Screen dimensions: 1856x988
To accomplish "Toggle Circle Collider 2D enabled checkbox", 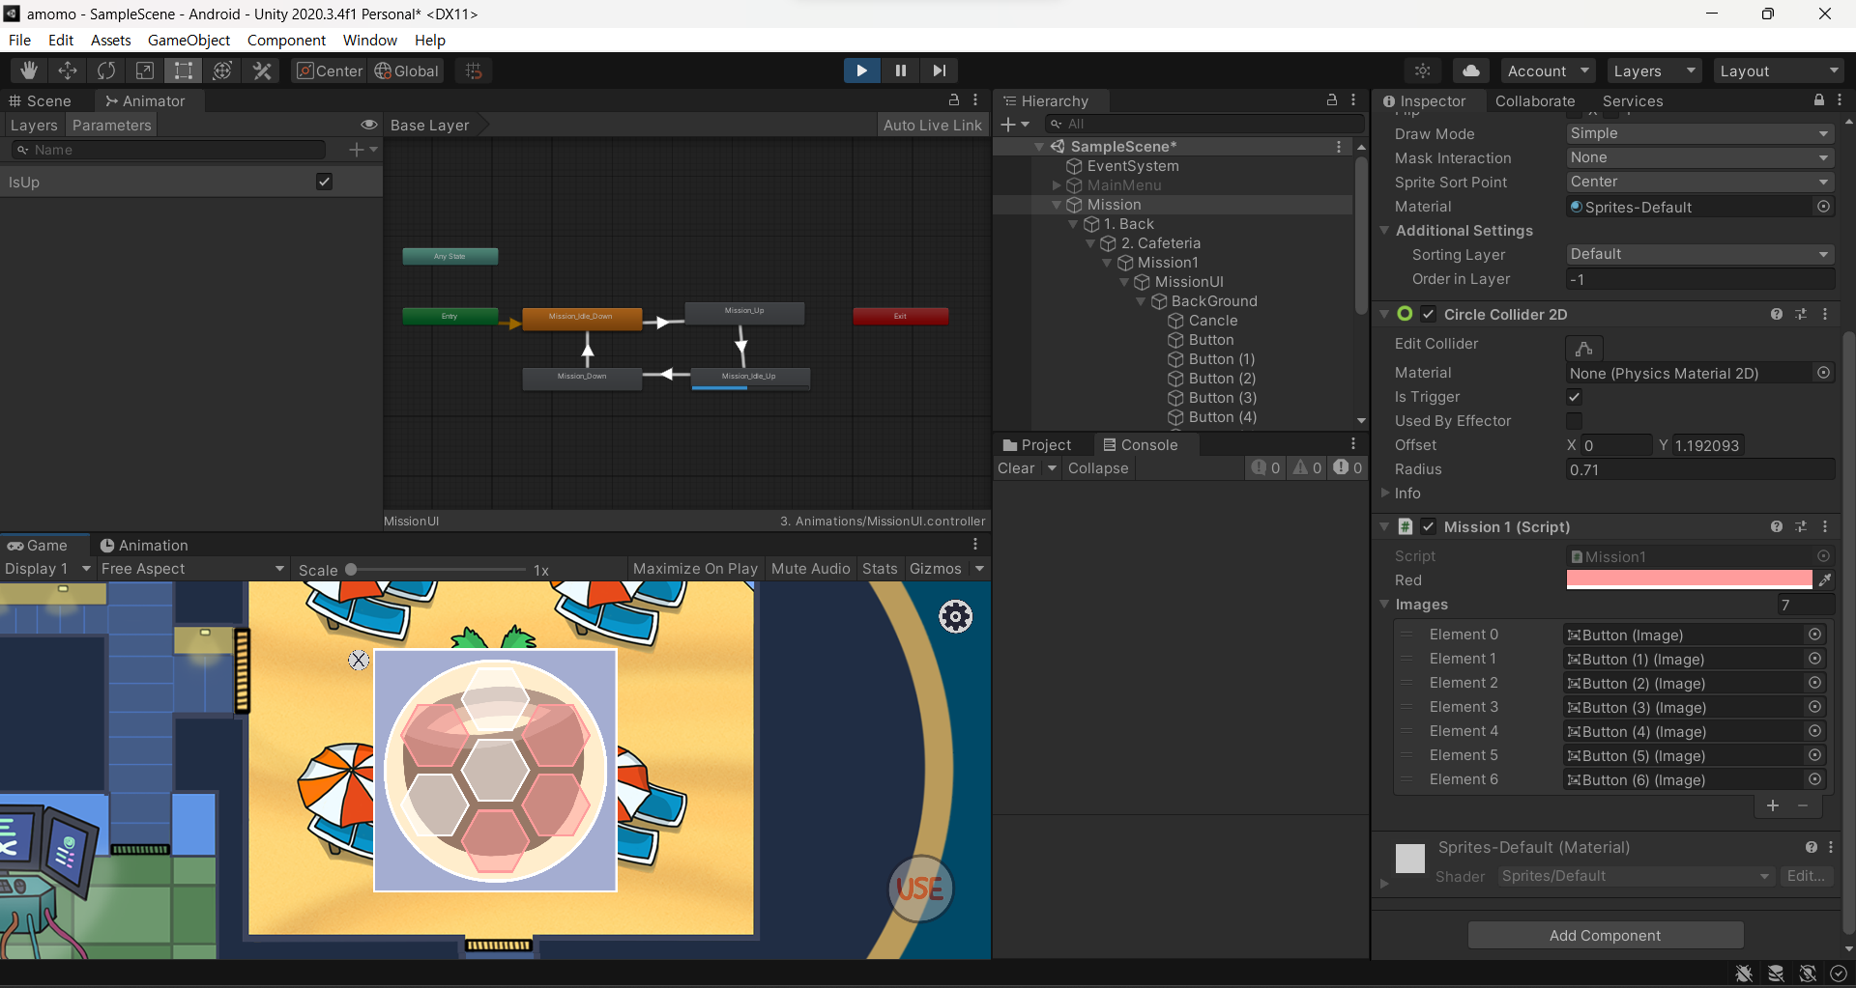I will 1429,314.
